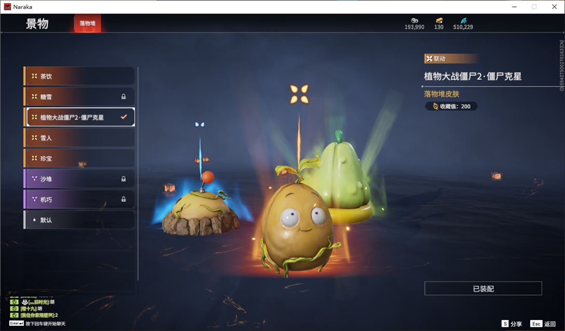
Task: Select the 珍宝 skin entry
Action: coord(79,159)
